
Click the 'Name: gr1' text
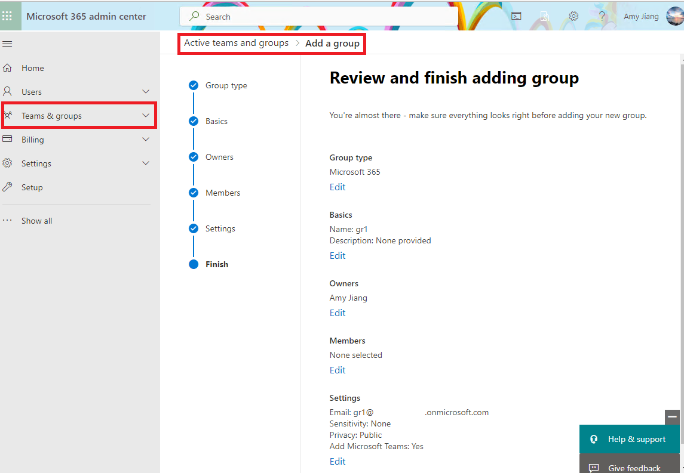click(x=348, y=229)
